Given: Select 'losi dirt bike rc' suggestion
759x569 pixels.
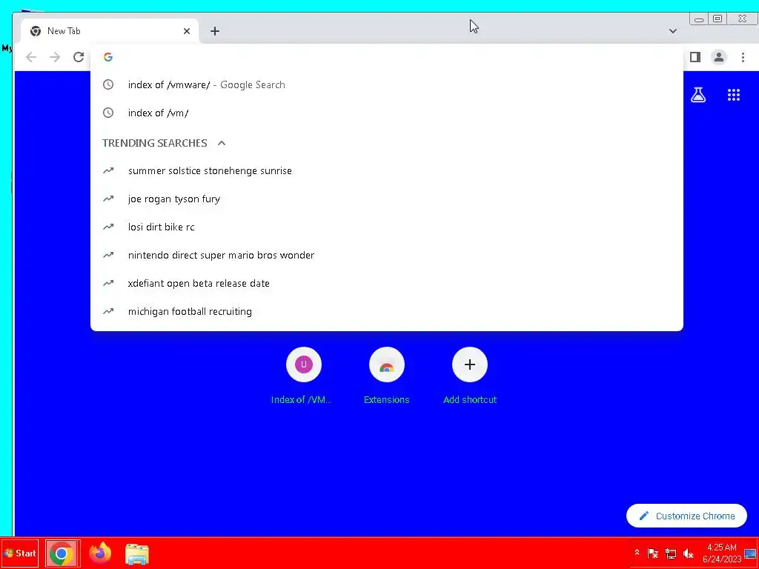Looking at the screenshot, I should tap(387, 227).
